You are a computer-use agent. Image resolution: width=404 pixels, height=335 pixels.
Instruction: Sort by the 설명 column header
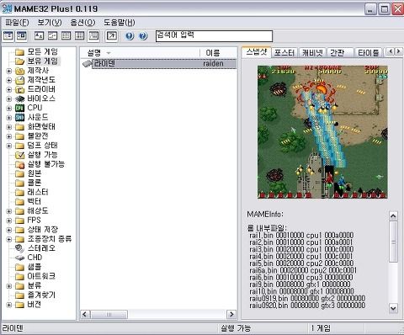click(x=140, y=53)
